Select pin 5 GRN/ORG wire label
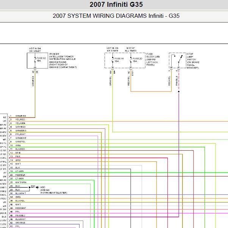 (21, 131)
